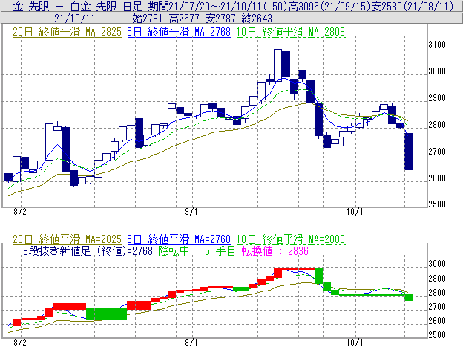The width and height of the screenshot is (463, 353).
Task: Click the 10/1 date label under upper chart
Action: pos(355,211)
